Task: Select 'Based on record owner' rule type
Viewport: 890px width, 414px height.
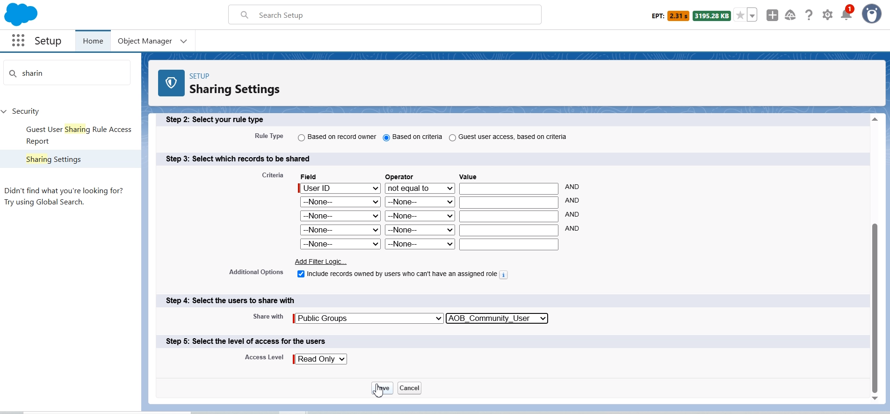Action: [x=301, y=138]
